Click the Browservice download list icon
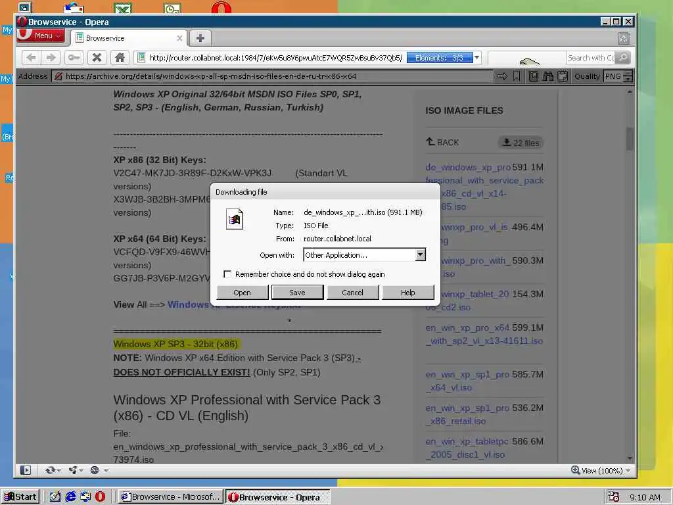673x505 pixels. 534,76
